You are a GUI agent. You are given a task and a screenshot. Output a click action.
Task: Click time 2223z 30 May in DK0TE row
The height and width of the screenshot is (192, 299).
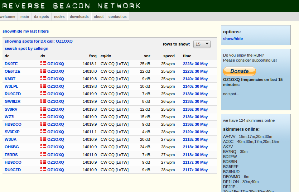(x=195, y=64)
